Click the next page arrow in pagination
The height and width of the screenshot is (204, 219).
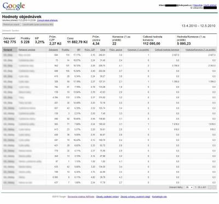(214, 187)
